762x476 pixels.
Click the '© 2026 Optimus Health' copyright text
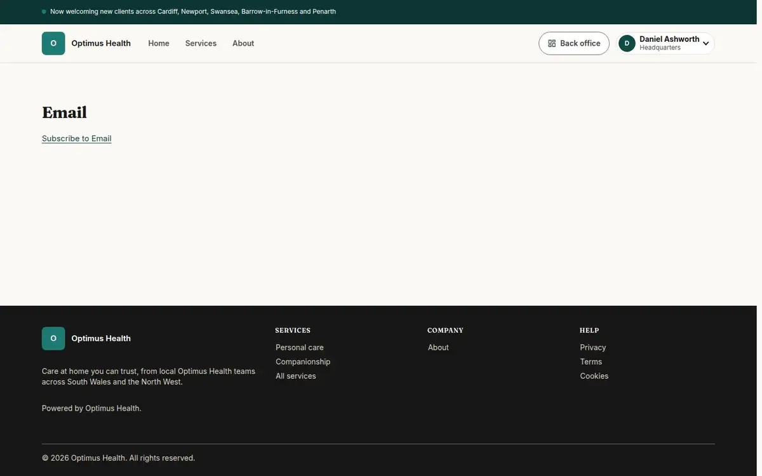point(118,458)
